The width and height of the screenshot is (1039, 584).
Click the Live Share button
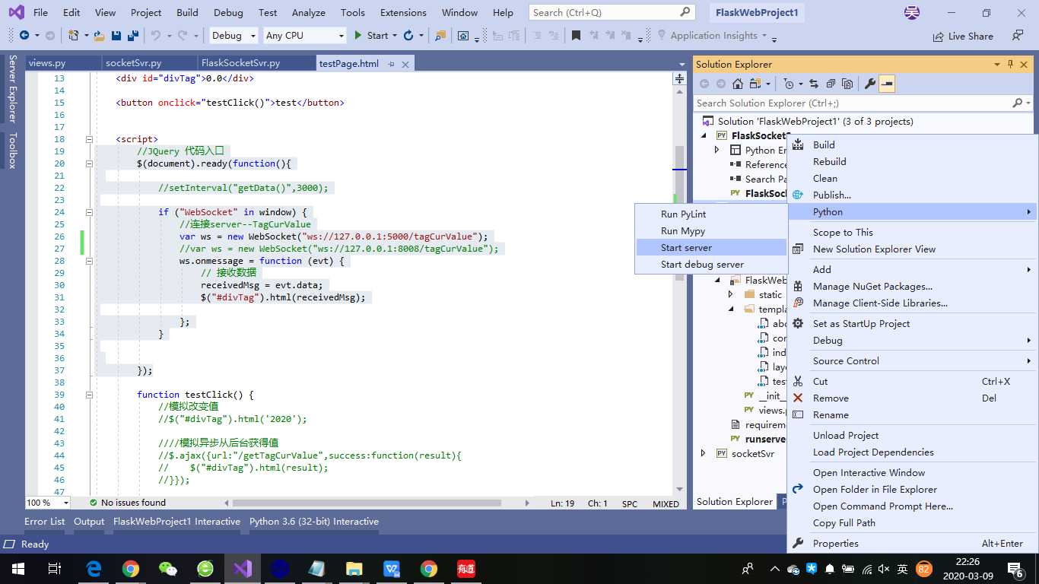coord(963,36)
